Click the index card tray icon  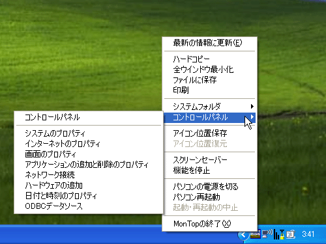coord(291,234)
